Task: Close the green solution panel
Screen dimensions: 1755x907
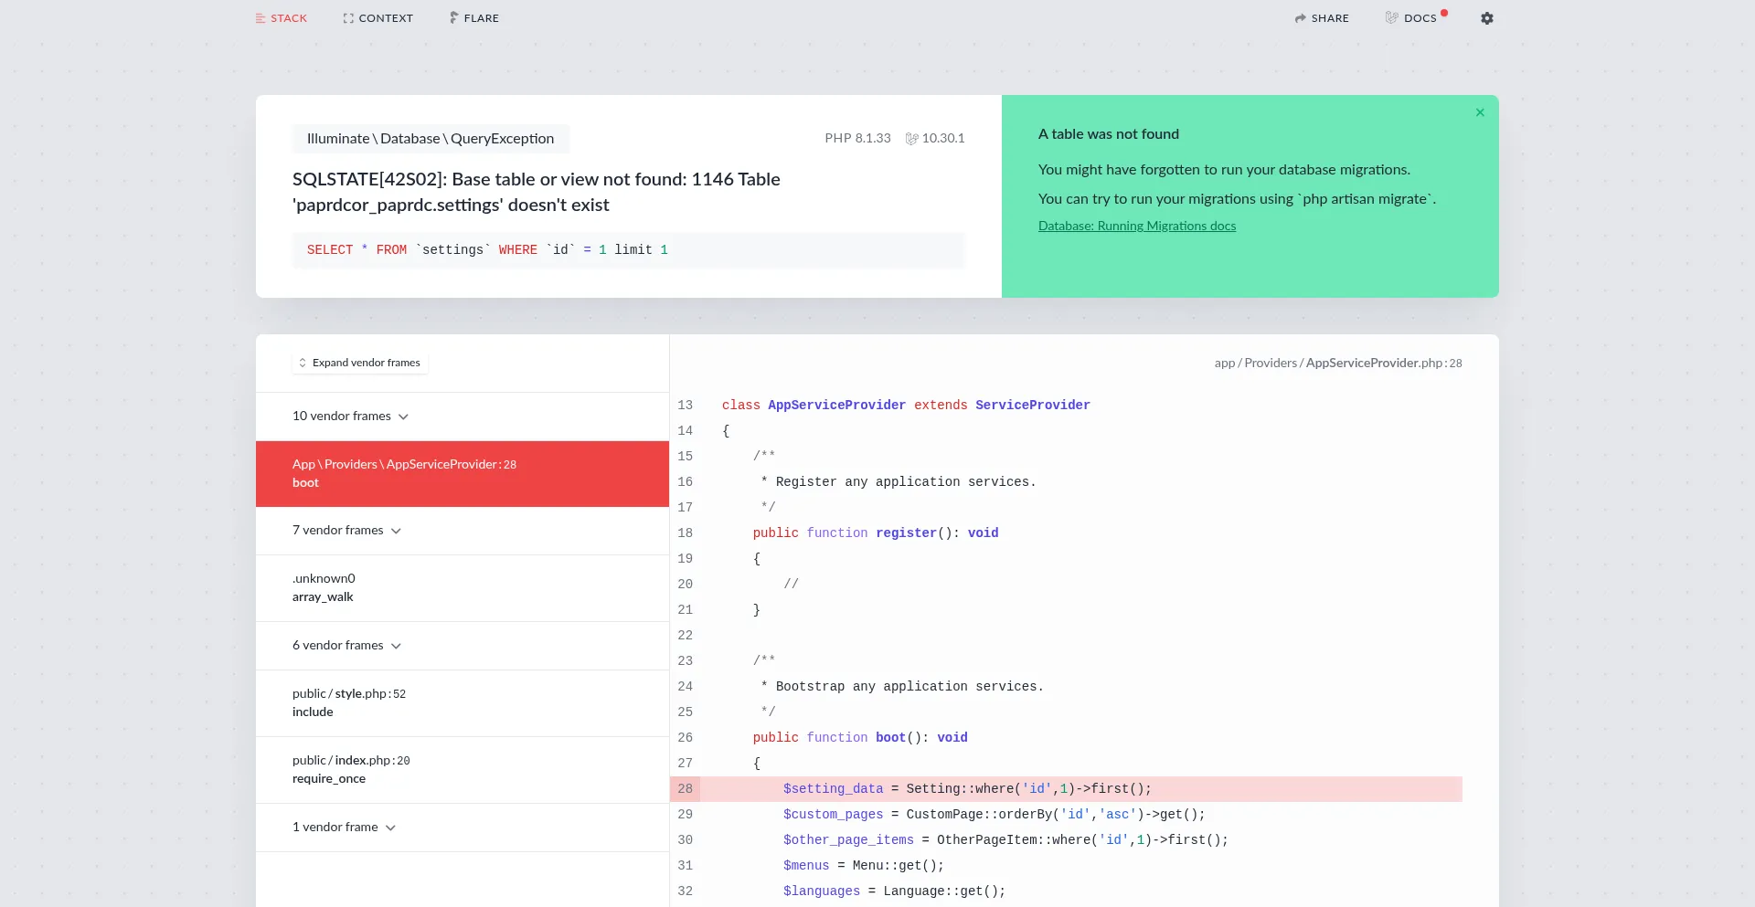Action: click(x=1479, y=112)
